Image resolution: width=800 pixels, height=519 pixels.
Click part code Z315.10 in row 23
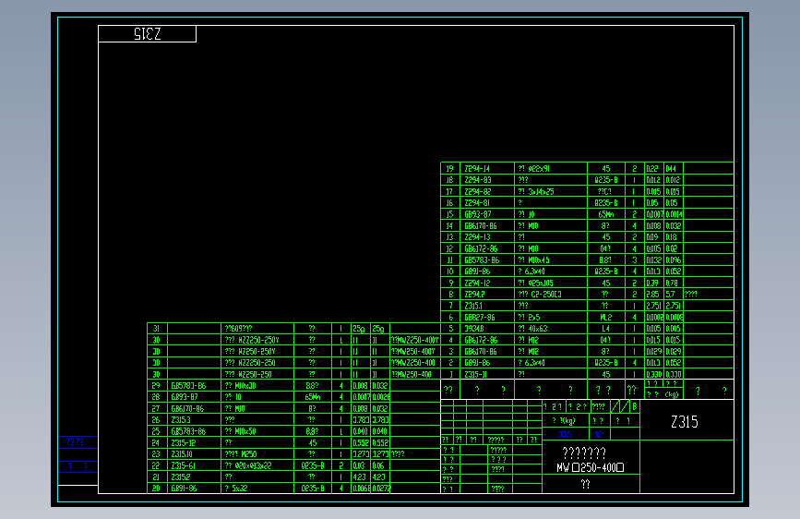(x=182, y=454)
